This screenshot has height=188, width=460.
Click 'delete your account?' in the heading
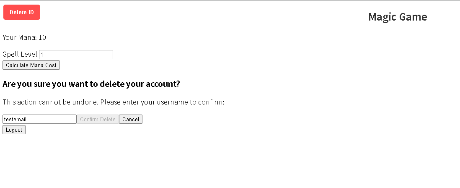click(140, 84)
